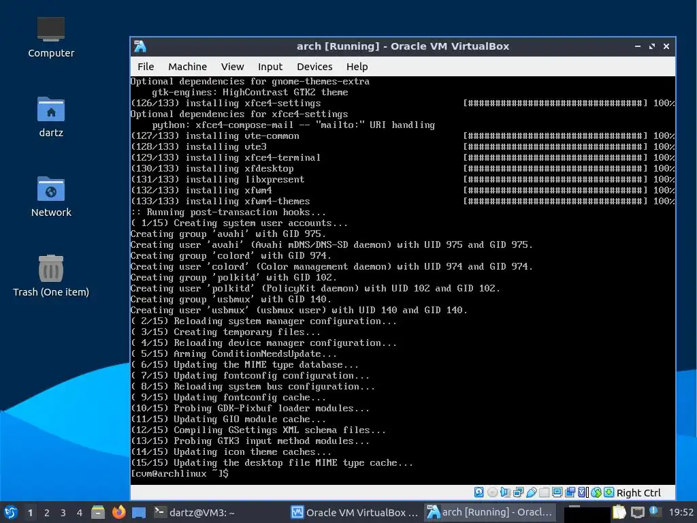697x523 pixels.
Task: Open the network connection tray icon
Action: pyautogui.click(x=637, y=512)
